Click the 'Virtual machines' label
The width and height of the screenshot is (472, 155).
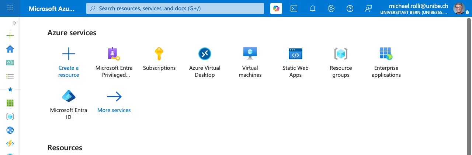pyautogui.click(x=250, y=71)
